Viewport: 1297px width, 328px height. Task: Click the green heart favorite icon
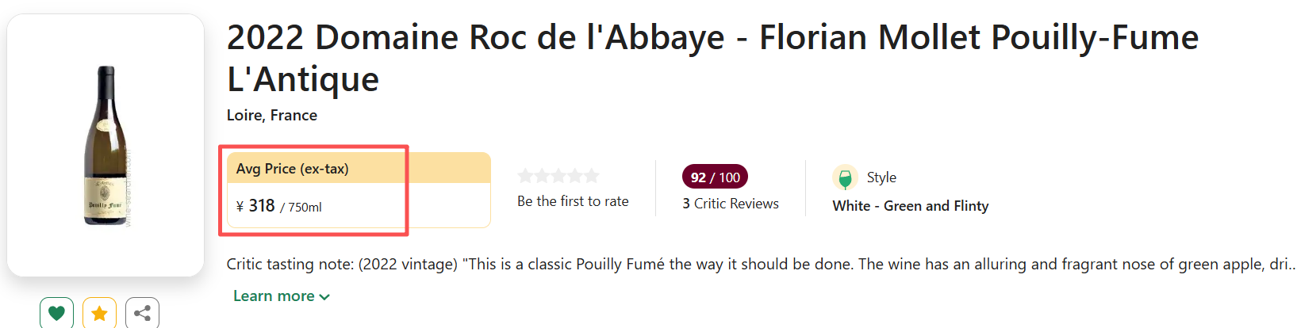pyautogui.click(x=56, y=313)
